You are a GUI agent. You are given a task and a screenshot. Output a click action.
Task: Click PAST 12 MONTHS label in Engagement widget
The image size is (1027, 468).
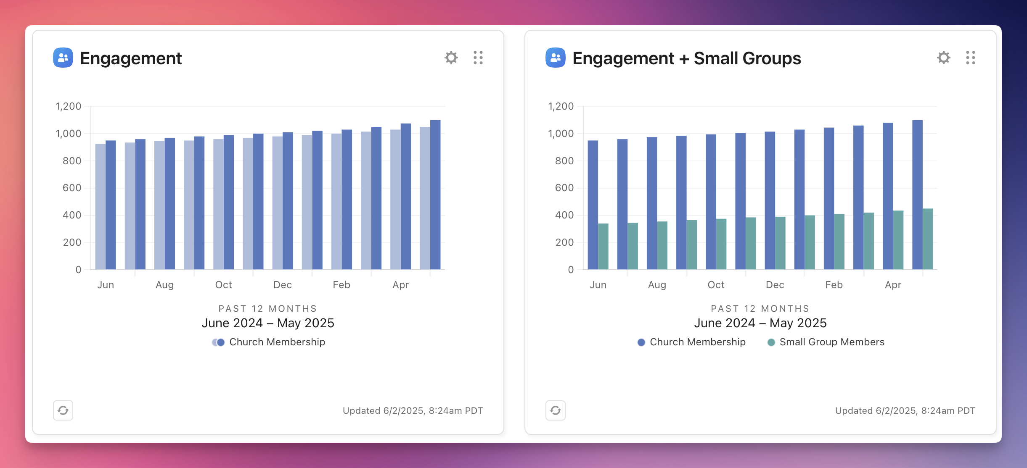267,308
